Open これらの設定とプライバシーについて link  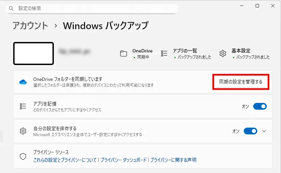click(x=65, y=160)
